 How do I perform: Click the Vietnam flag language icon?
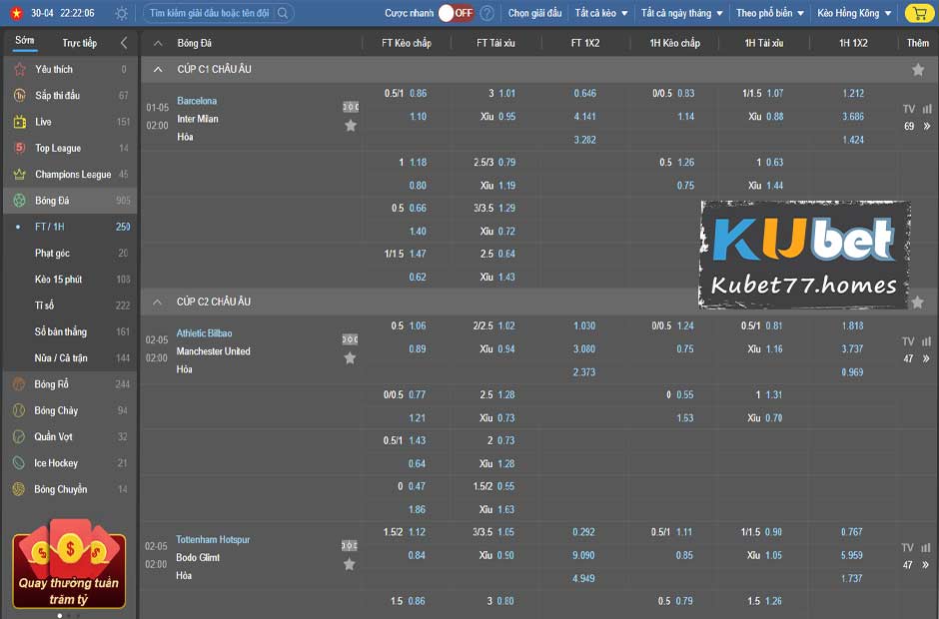[17, 13]
